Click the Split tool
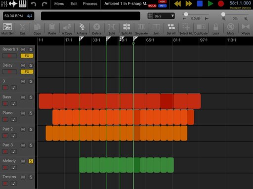This screenshot has height=189, width=253. coord(112,29)
